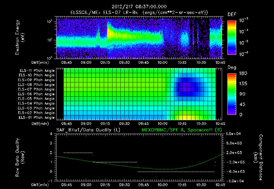Select the "ELS-01 Pitch Angle" row label

(x=37, y=117)
